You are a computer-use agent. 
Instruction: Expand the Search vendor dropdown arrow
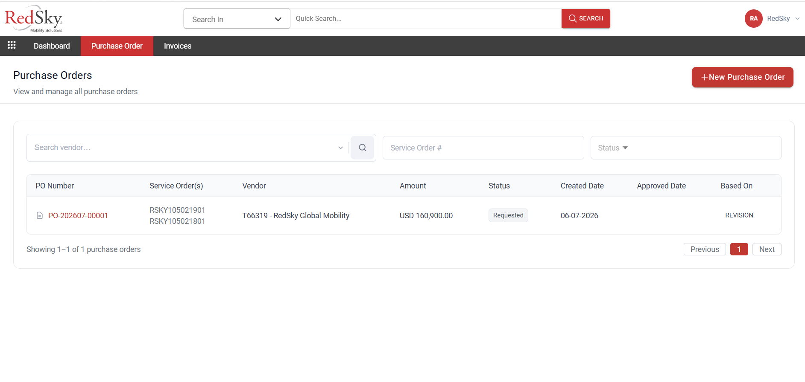point(340,148)
